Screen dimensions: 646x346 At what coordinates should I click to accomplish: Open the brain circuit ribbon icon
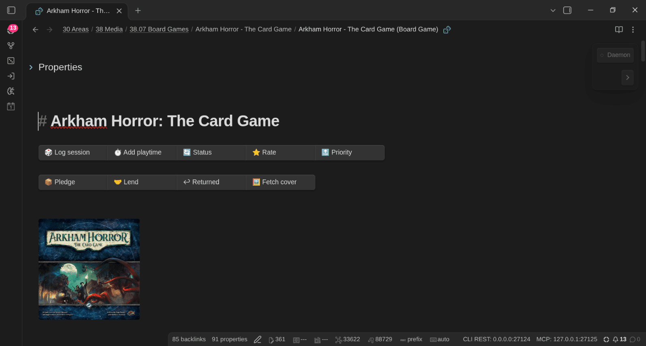[x=11, y=91]
